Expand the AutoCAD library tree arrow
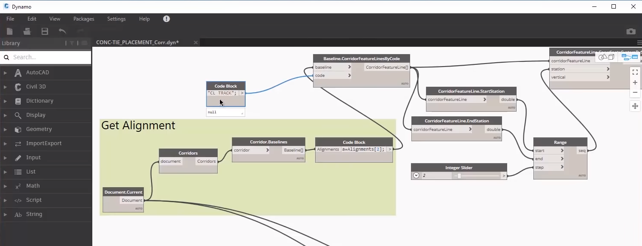The width and height of the screenshot is (642, 246). coord(5,73)
